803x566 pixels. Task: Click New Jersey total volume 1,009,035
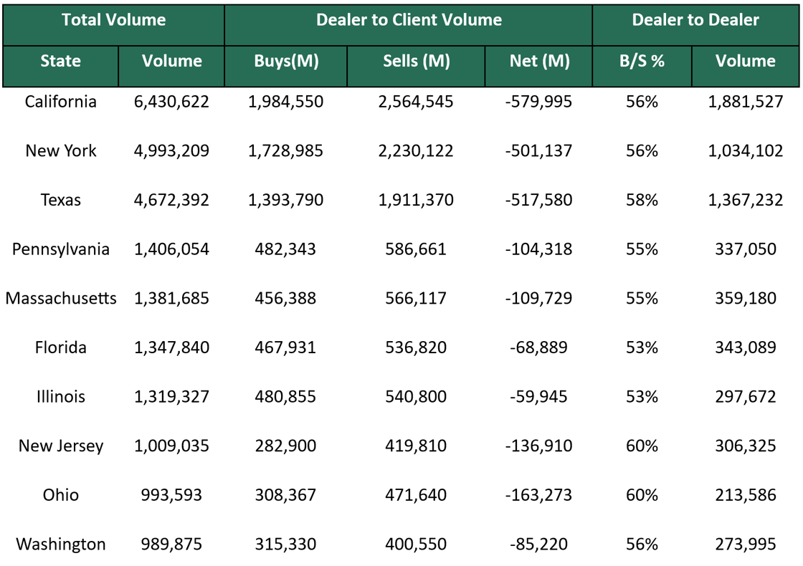tap(171, 446)
